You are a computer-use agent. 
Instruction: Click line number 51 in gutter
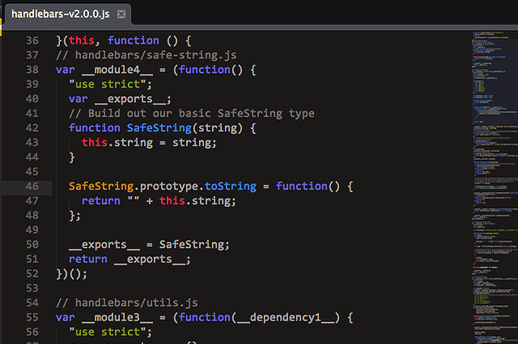tap(32, 259)
